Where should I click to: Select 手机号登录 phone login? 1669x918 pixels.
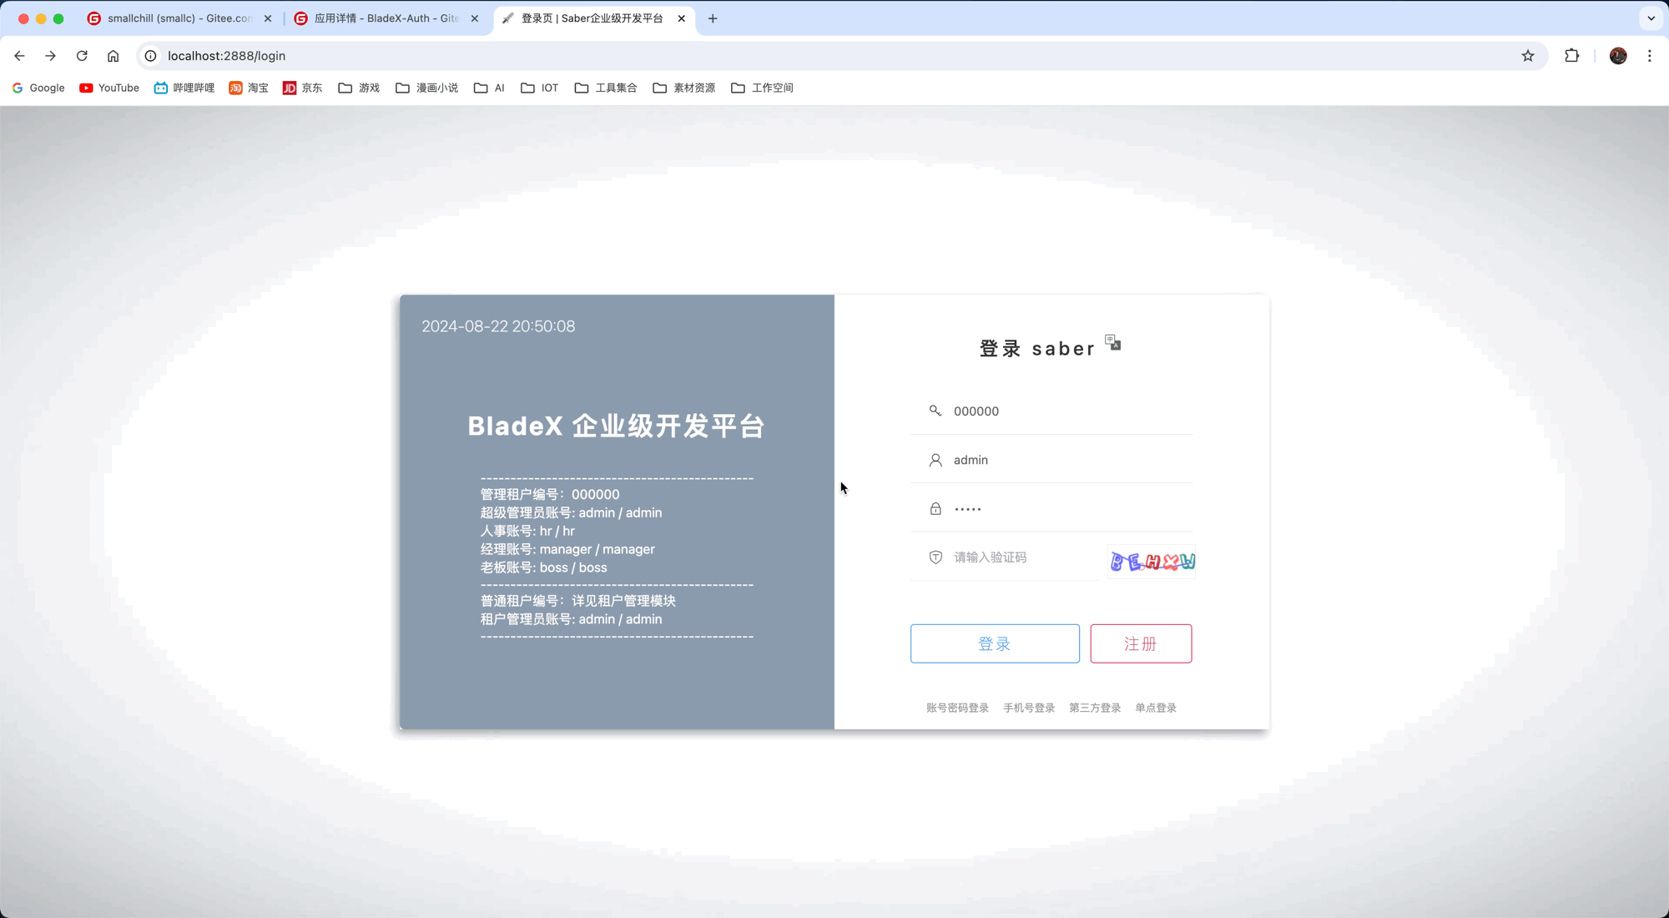1029,708
